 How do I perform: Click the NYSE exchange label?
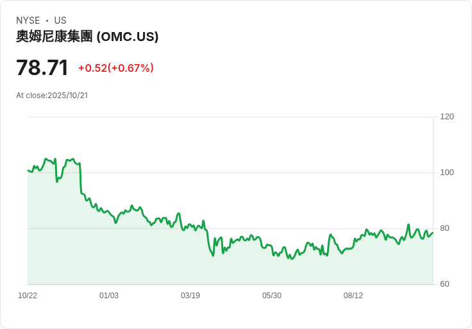pos(28,21)
